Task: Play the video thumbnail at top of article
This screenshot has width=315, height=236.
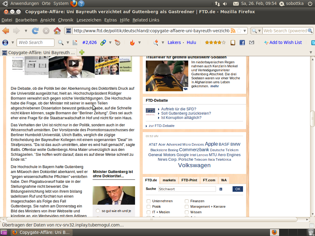Action: tap(74, 63)
